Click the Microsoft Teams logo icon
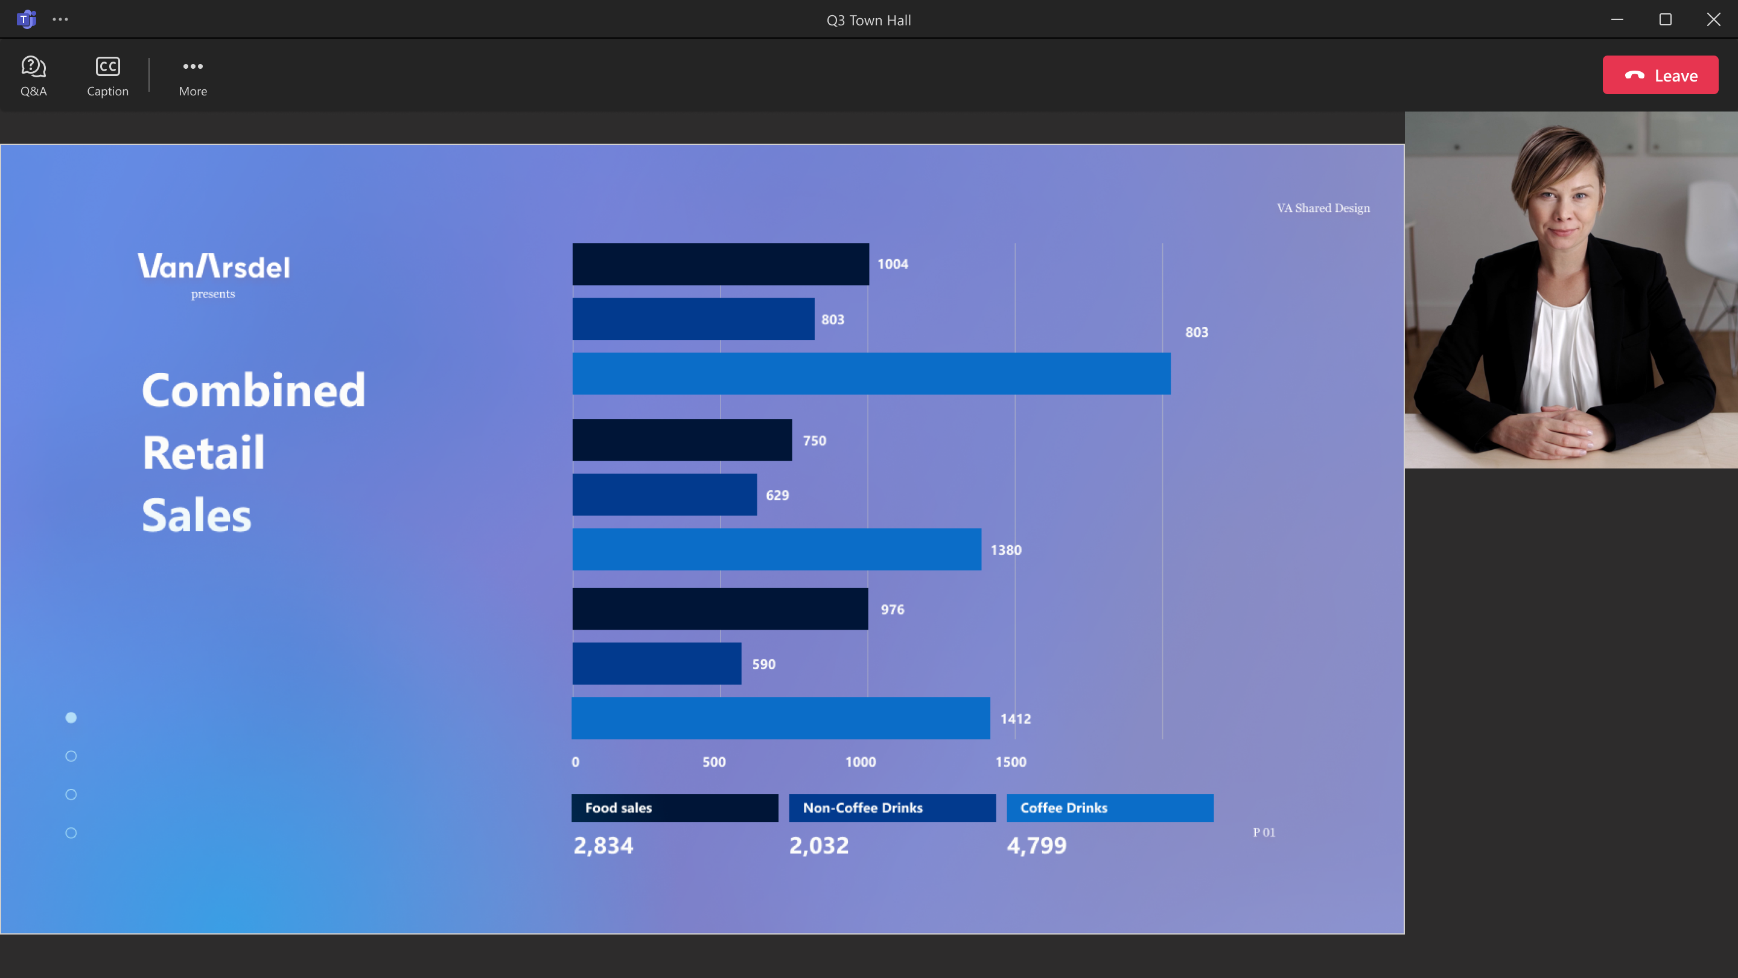1738x978 pixels. coord(27,19)
